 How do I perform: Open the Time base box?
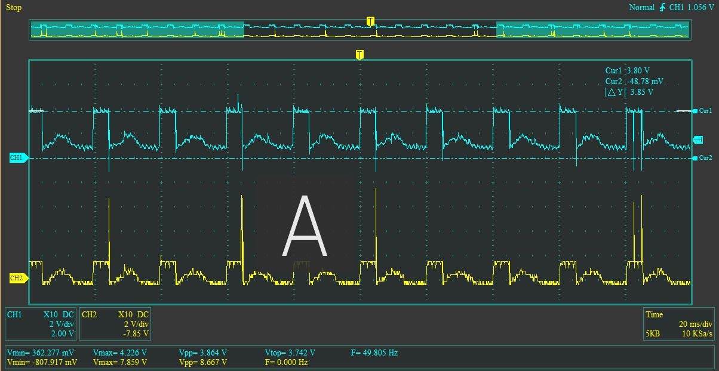(x=679, y=324)
